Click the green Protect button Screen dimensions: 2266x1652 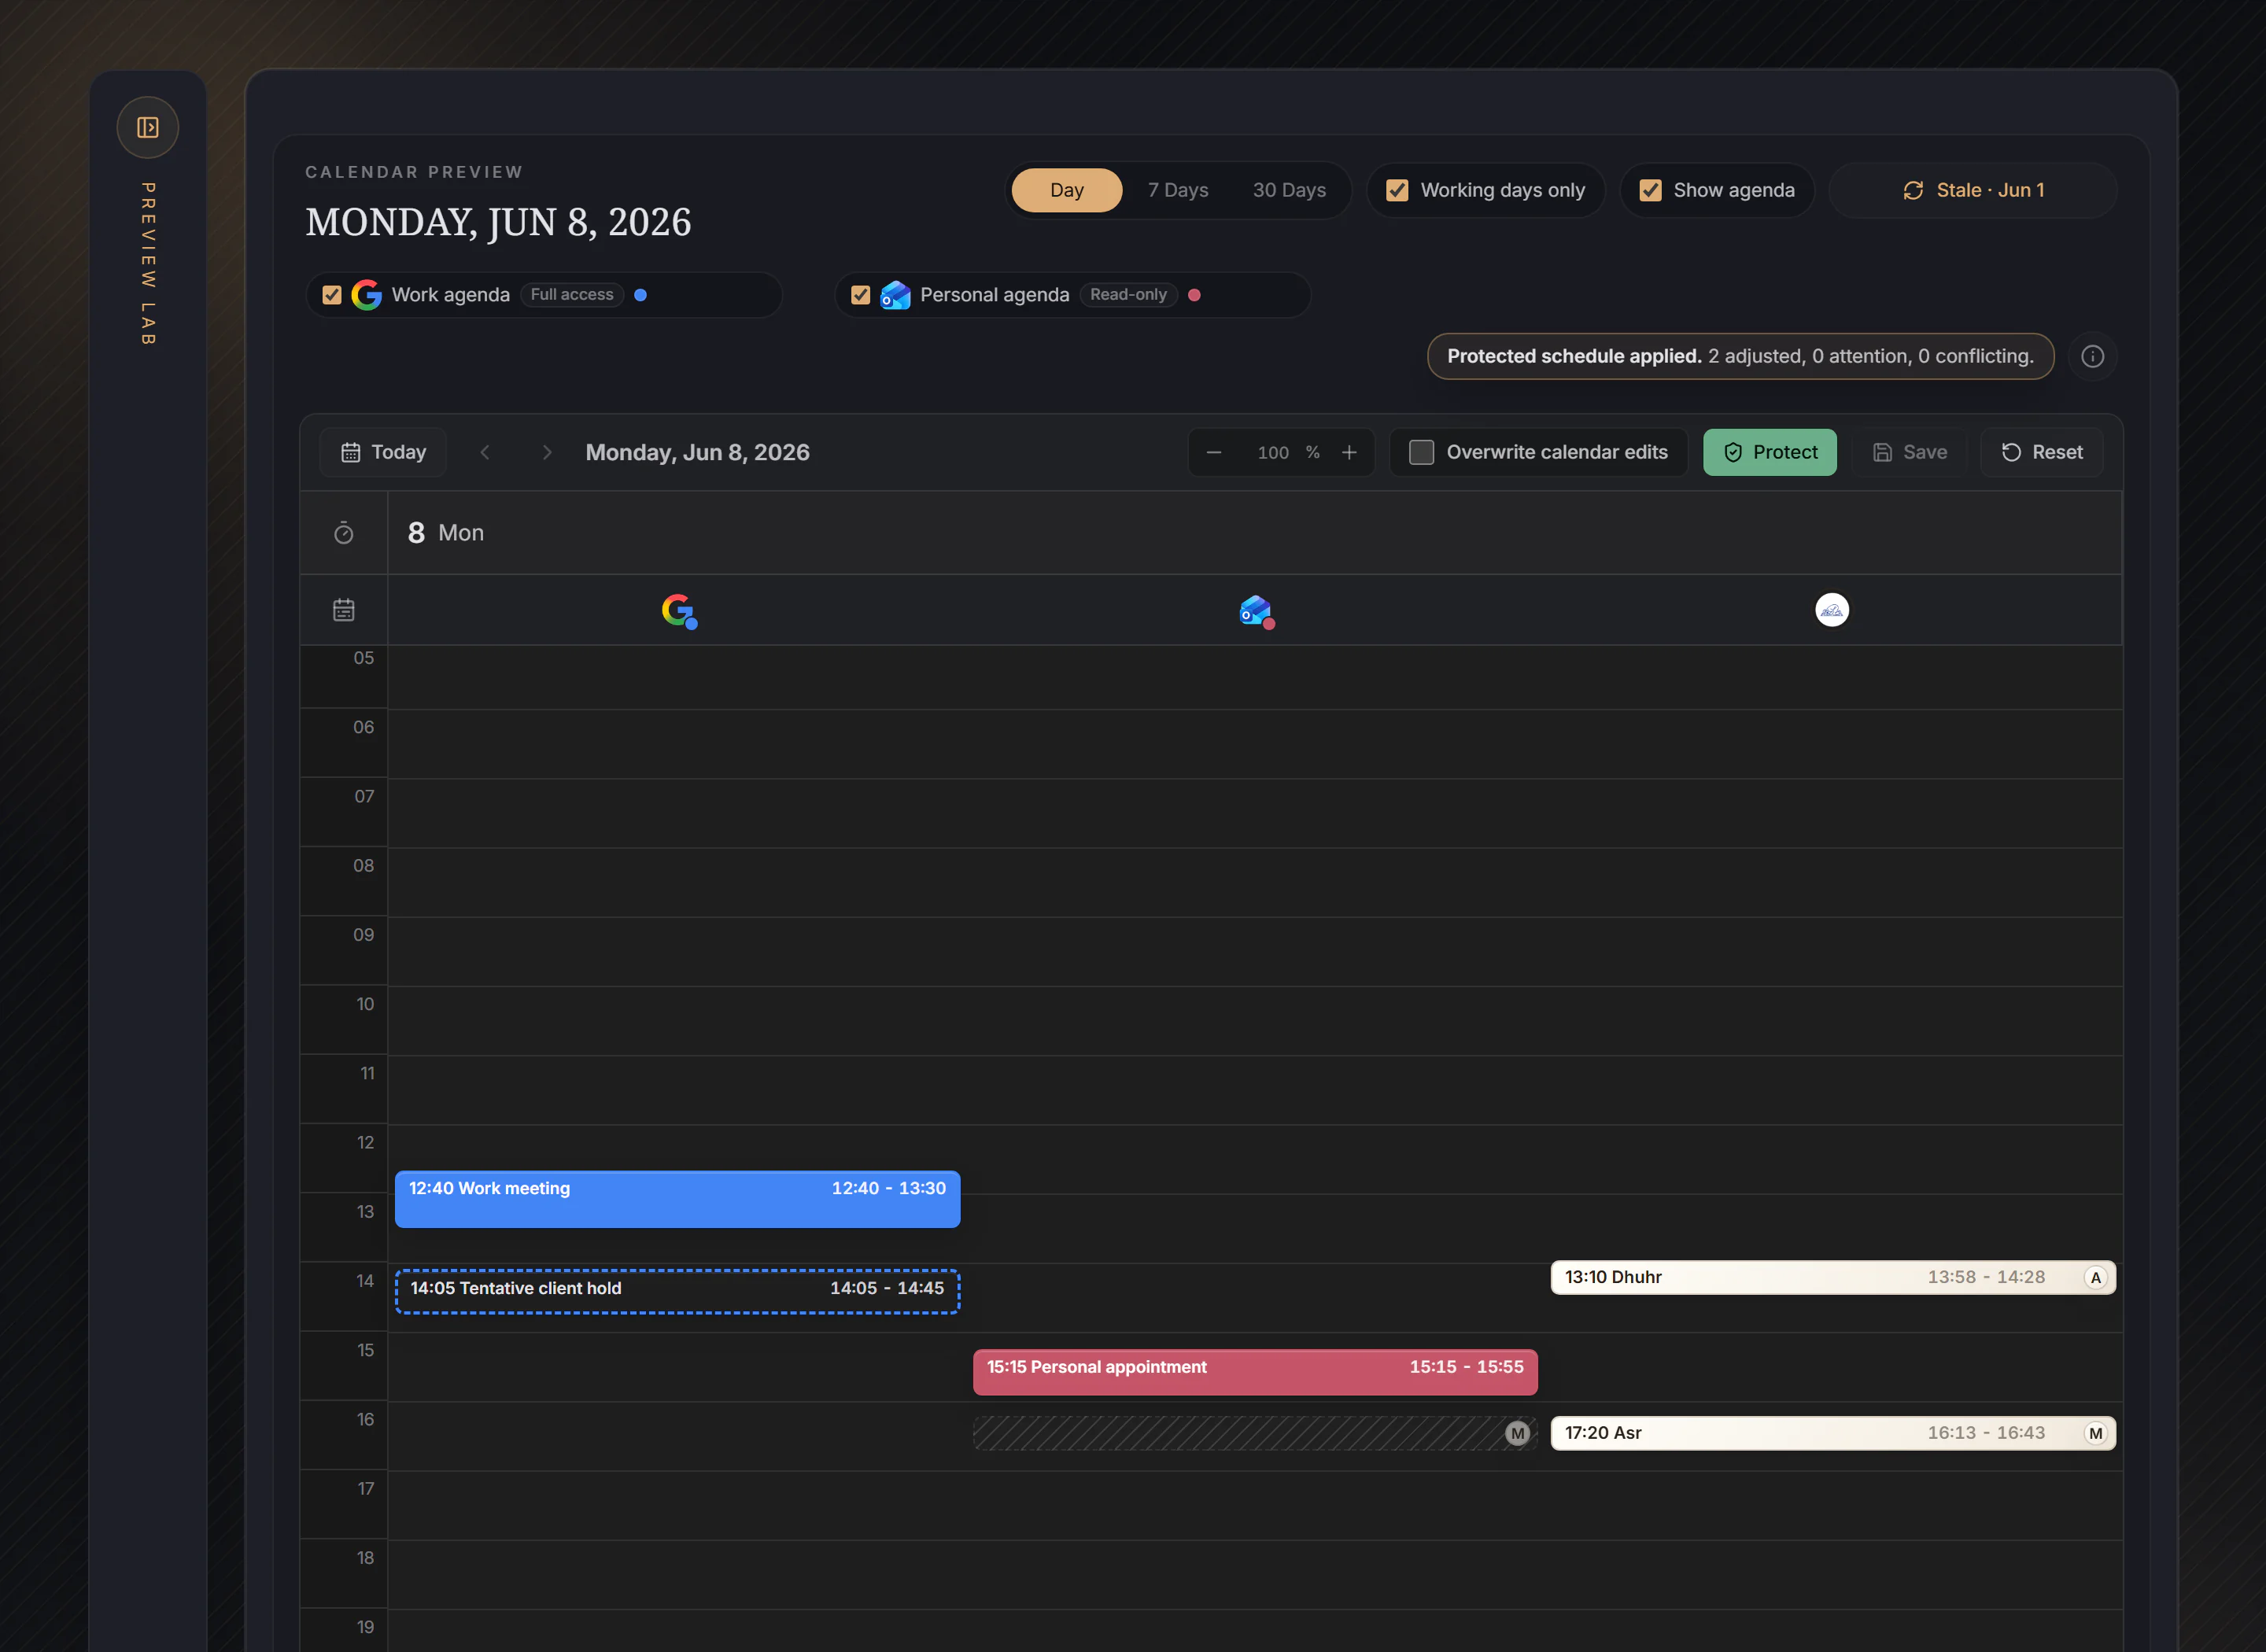(x=1770, y=452)
